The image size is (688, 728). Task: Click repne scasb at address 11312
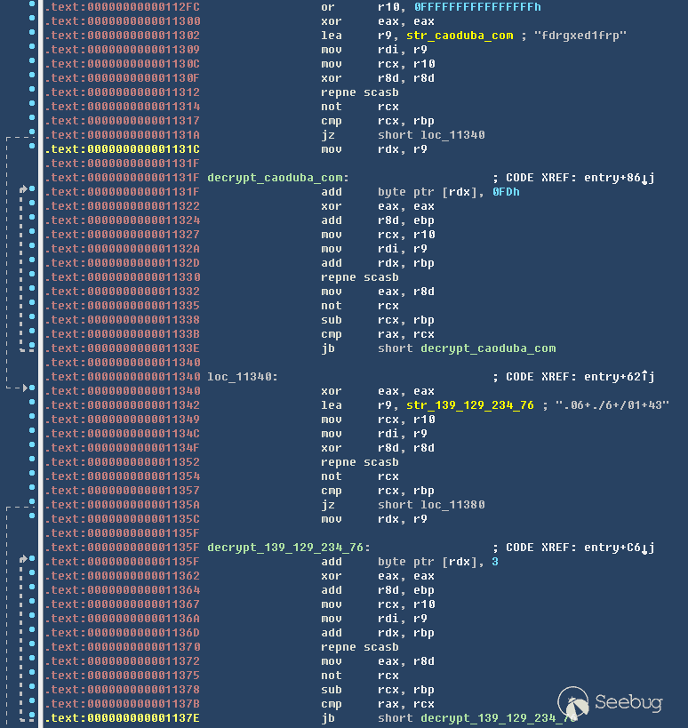click(360, 92)
